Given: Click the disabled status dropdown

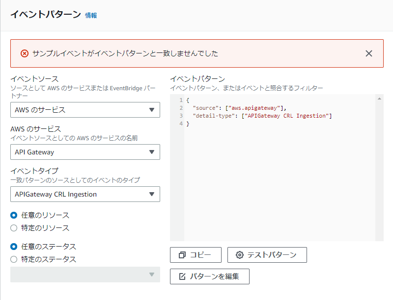Looking at the screenshot, I should pyautogui.click(x=85, y=275).
